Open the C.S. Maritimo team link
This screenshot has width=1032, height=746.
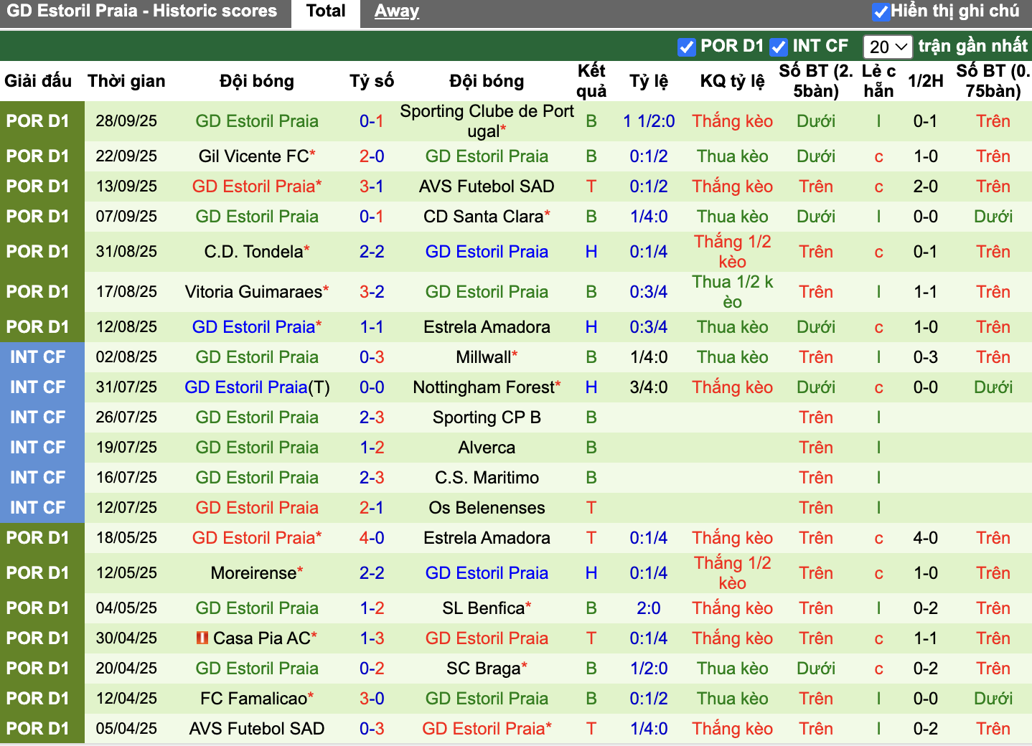tap(487, 478)
